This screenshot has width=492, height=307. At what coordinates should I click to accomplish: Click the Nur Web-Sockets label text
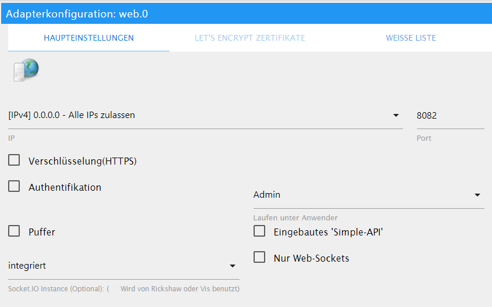click(x=311, y=258)
